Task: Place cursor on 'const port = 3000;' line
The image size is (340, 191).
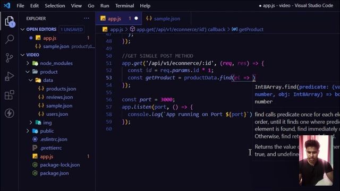Action: [x=148, y=99]
